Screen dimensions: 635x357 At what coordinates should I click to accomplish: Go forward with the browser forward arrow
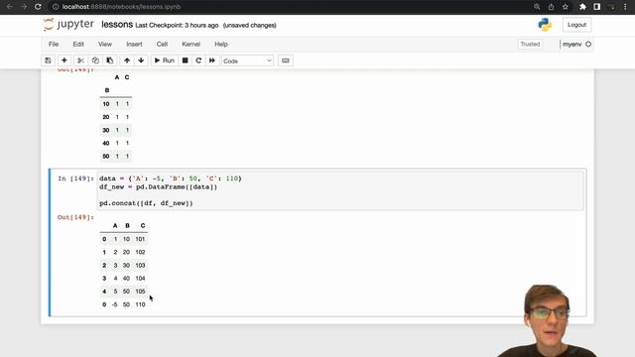coord(24,7)
